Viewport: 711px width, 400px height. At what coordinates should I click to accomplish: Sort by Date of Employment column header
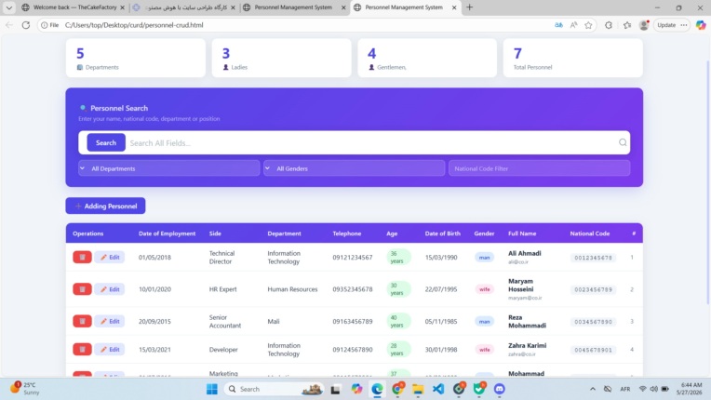pyautogui.click(x=167, y=233)
